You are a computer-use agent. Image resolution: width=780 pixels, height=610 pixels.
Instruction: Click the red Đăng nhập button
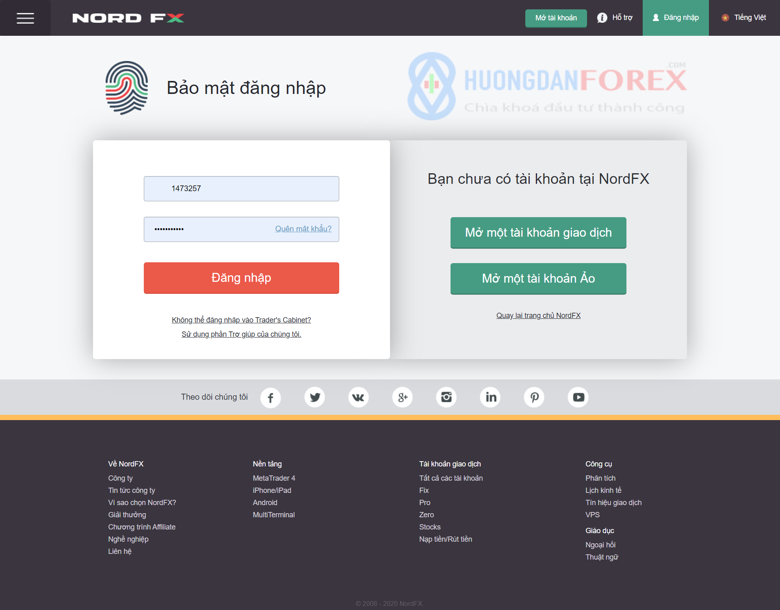click(241, 278)
